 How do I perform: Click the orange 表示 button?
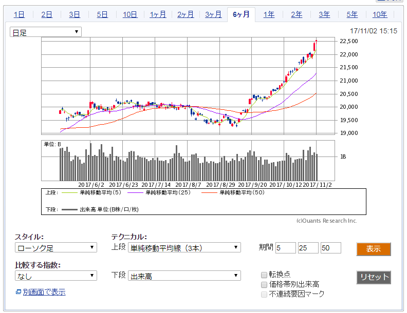point(374,249)
